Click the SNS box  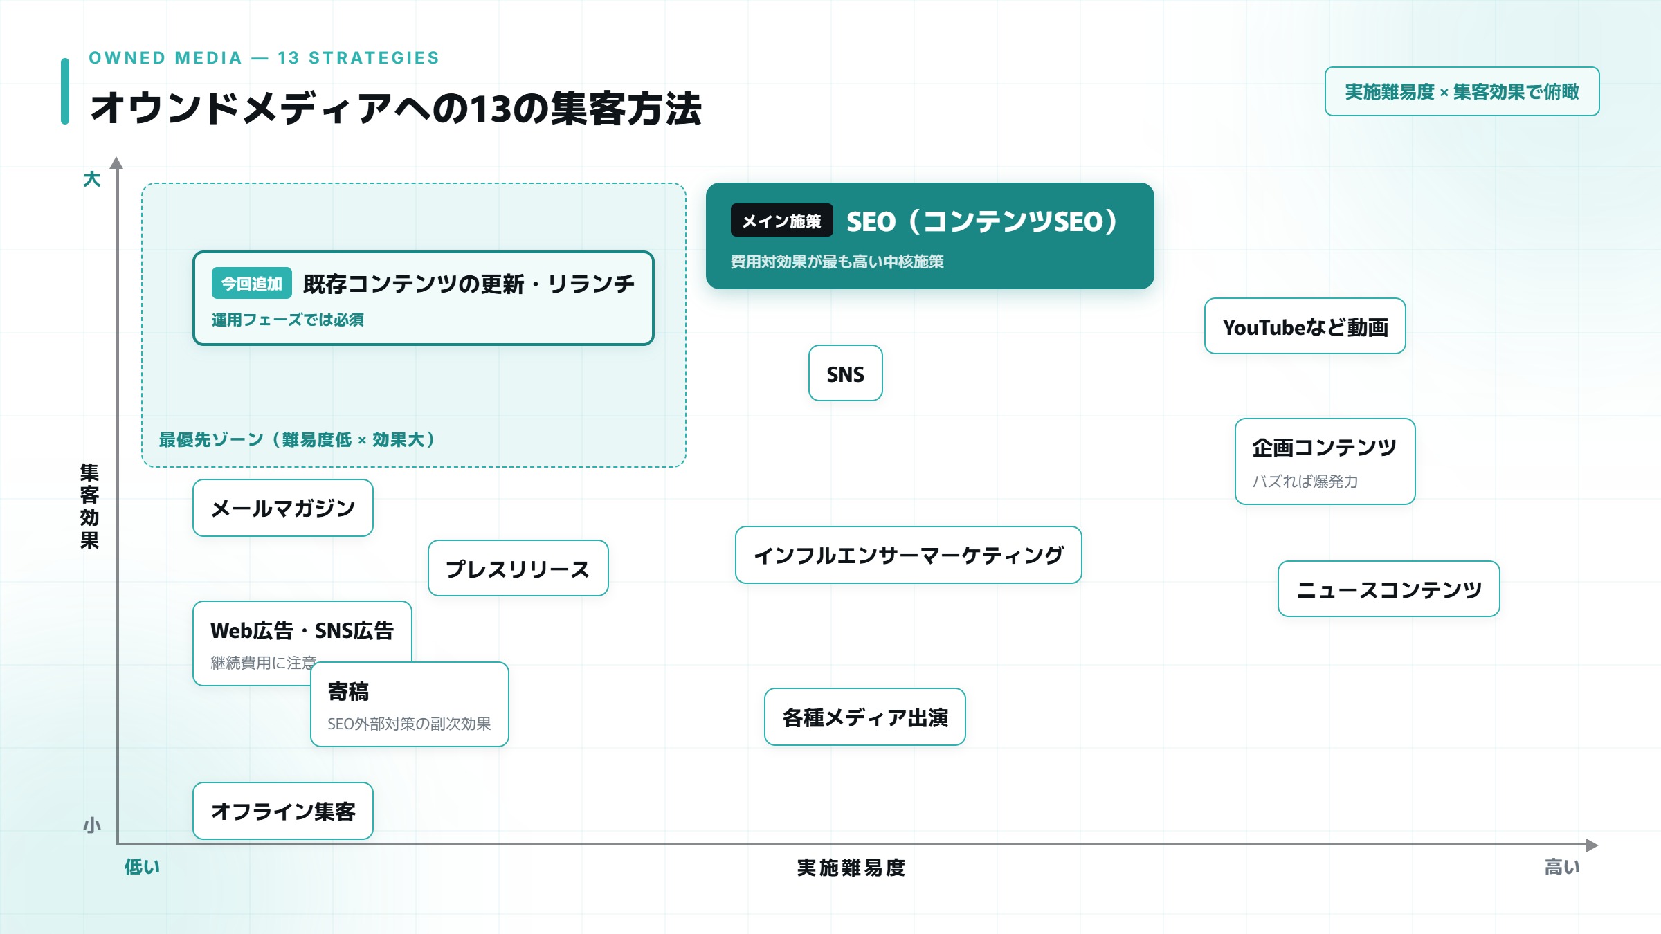tap(845, 374)
